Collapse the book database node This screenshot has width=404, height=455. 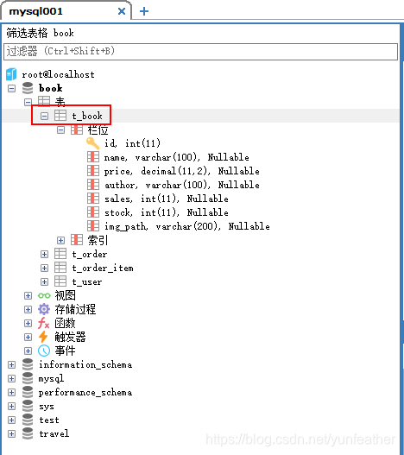coord(11,88)
